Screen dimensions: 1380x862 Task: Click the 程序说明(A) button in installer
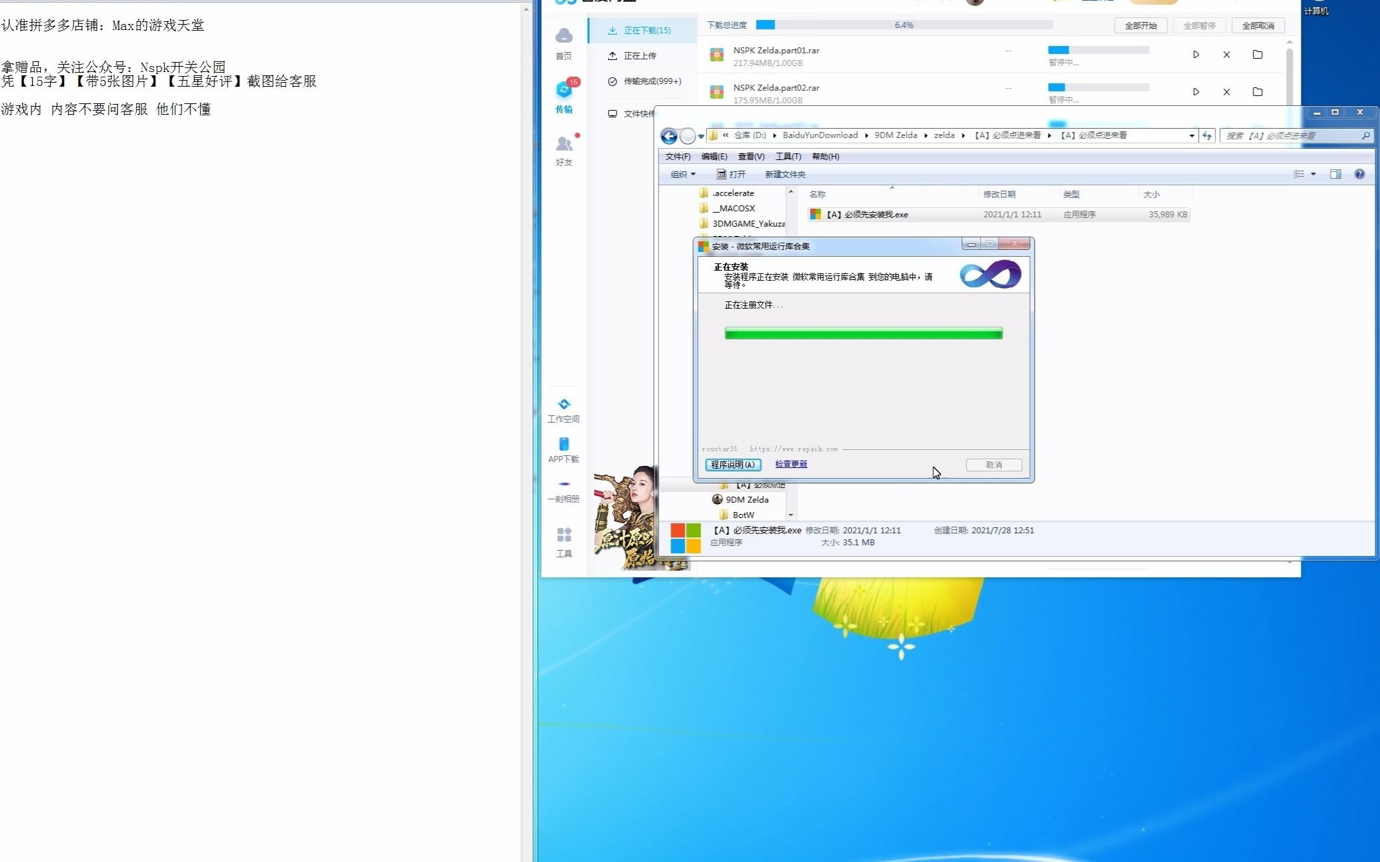(733, 465)
